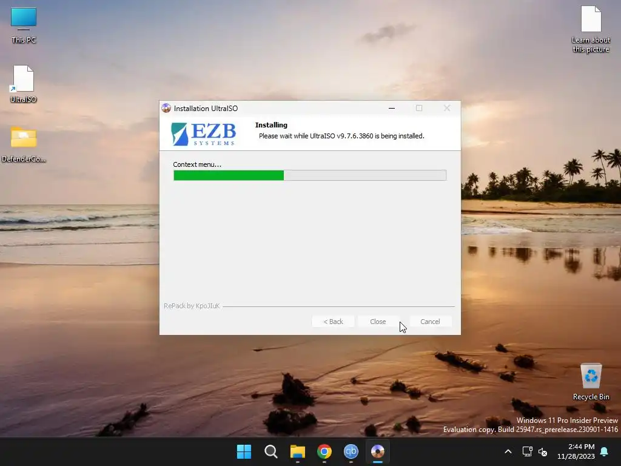Open Learn about this picture icon
Viewport: 621px width, 466px height.
(591, 29)
